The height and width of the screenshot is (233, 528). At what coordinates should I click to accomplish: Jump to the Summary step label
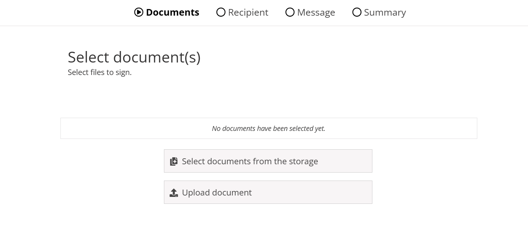[x=385, y=13]
